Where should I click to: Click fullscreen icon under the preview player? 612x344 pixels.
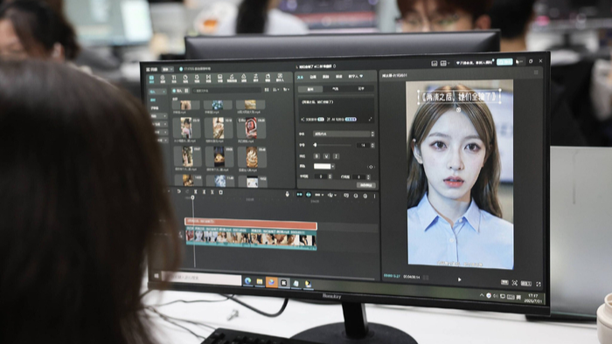point(539,284)
